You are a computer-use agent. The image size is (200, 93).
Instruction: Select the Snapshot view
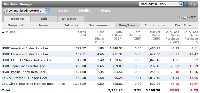(x=16, y=25)
